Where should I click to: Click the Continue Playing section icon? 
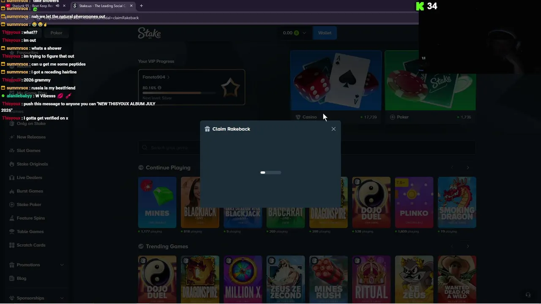point(141,168)
